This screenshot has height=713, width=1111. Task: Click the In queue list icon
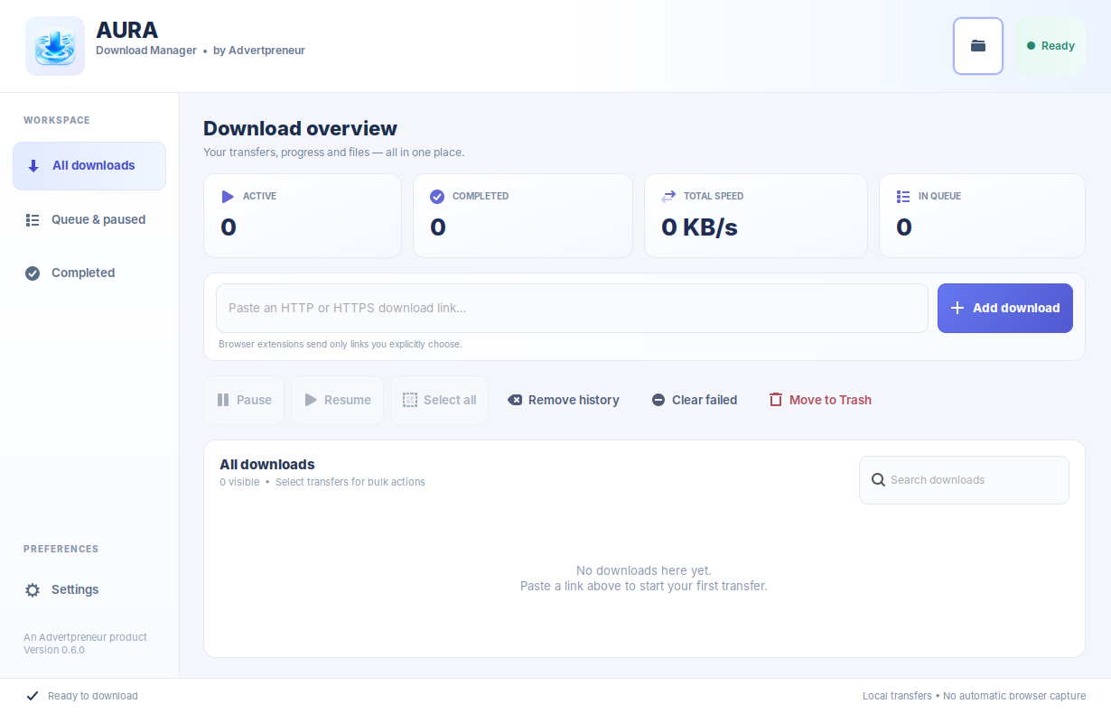pos(903,196)
